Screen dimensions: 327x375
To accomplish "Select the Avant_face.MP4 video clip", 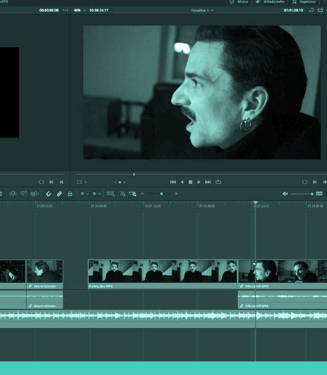I will (x=163, y=274).
